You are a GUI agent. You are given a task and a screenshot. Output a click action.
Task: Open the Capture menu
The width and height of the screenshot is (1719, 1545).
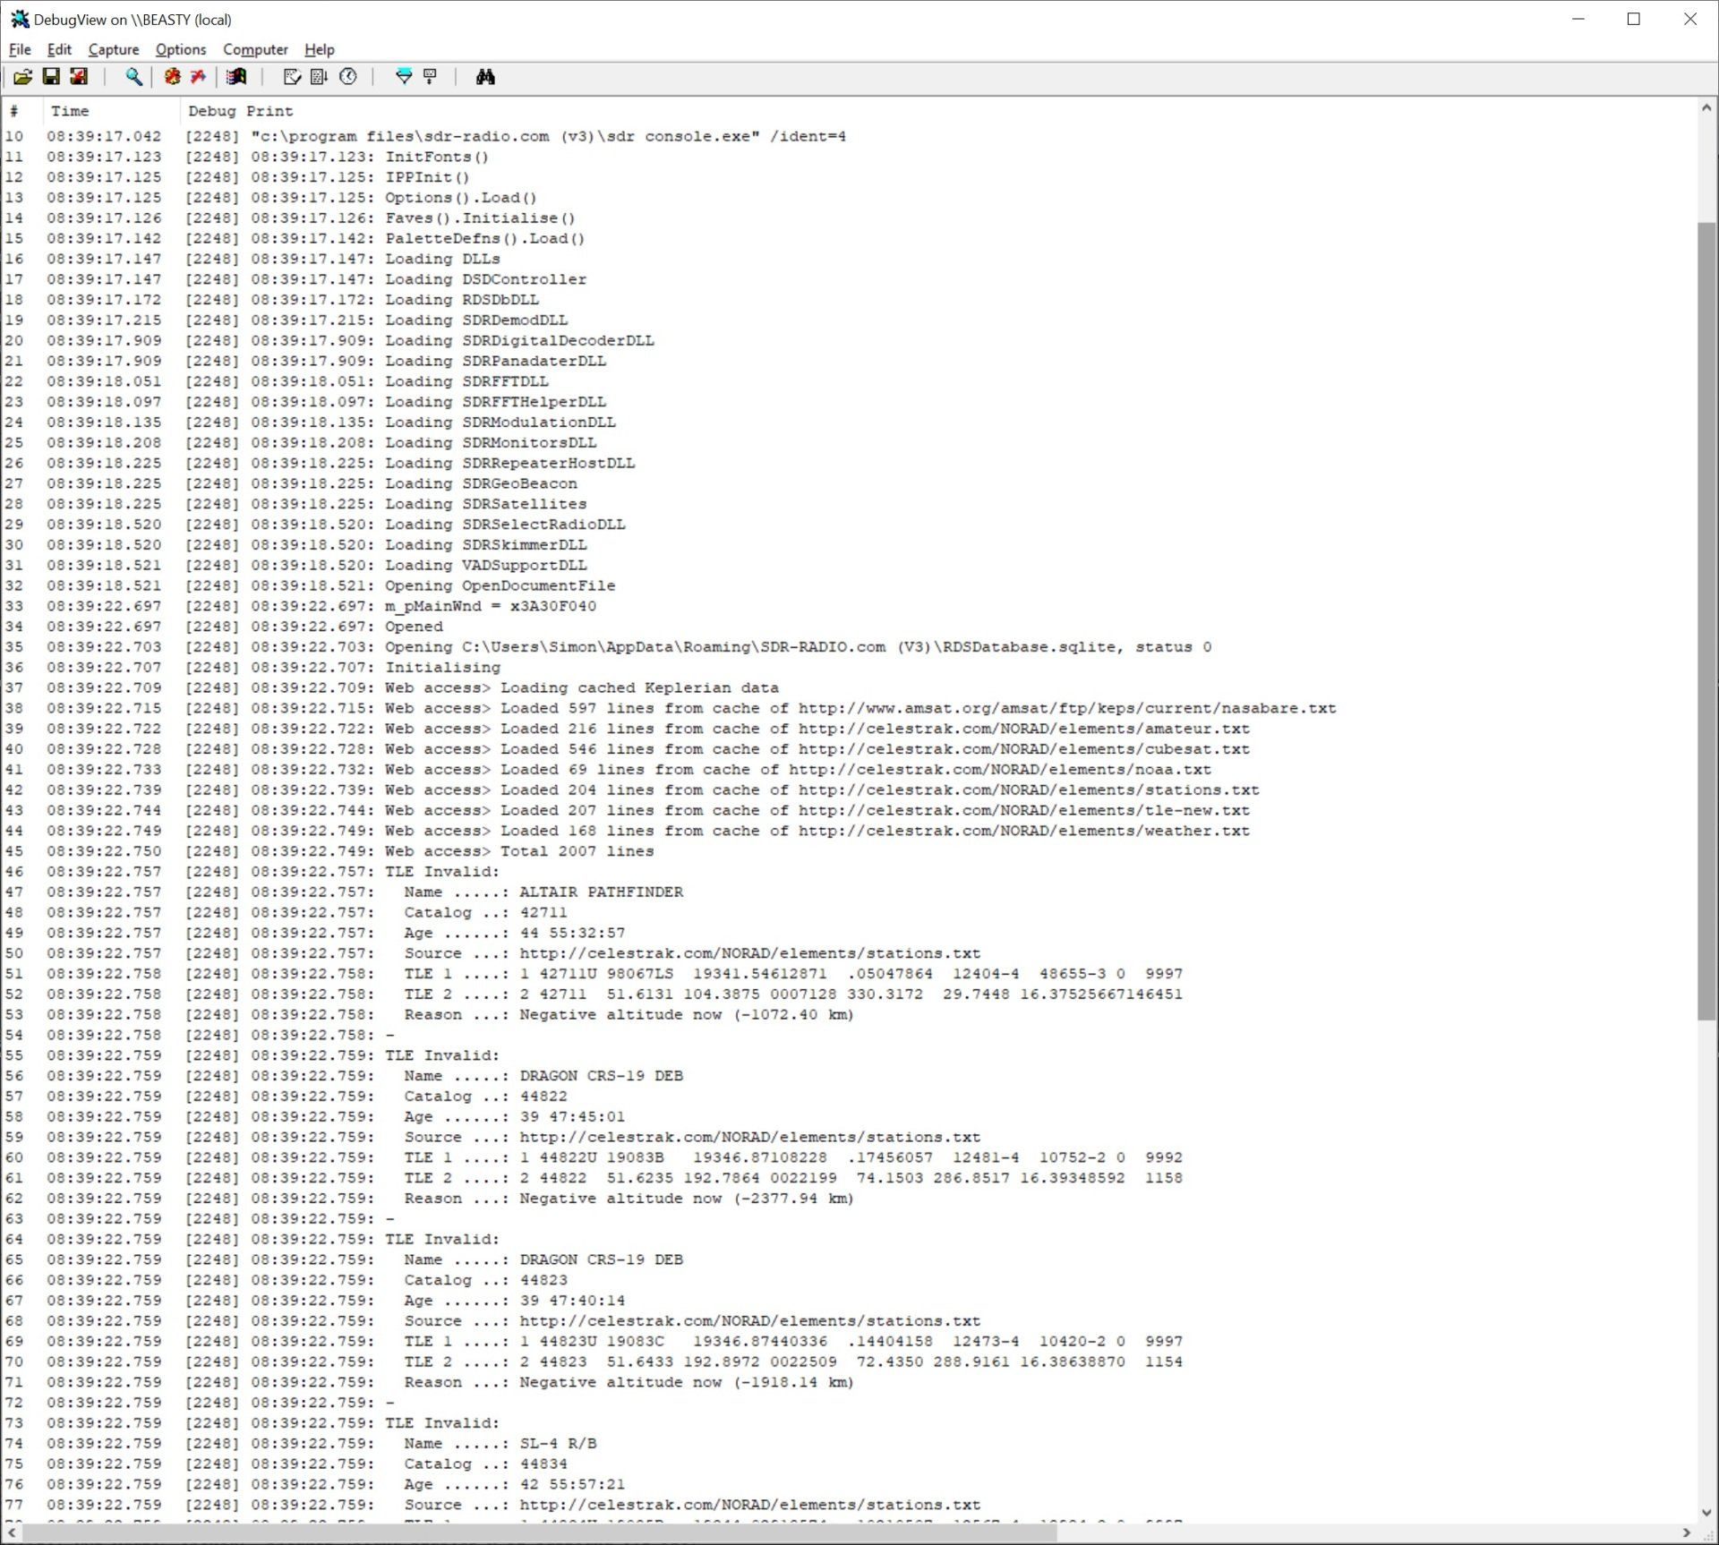pyautogui.click(x=114, y=49)
